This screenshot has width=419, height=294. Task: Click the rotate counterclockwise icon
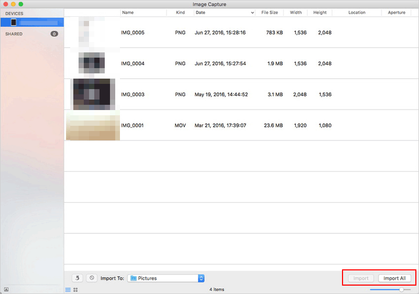(x=77, y=278)
